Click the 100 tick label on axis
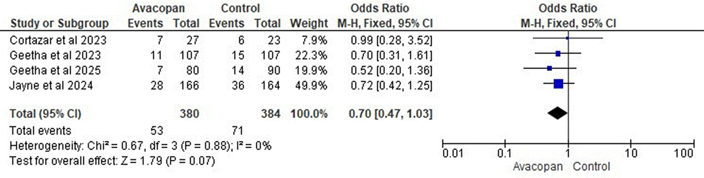704x178 pixels. [x=684, y=154]
